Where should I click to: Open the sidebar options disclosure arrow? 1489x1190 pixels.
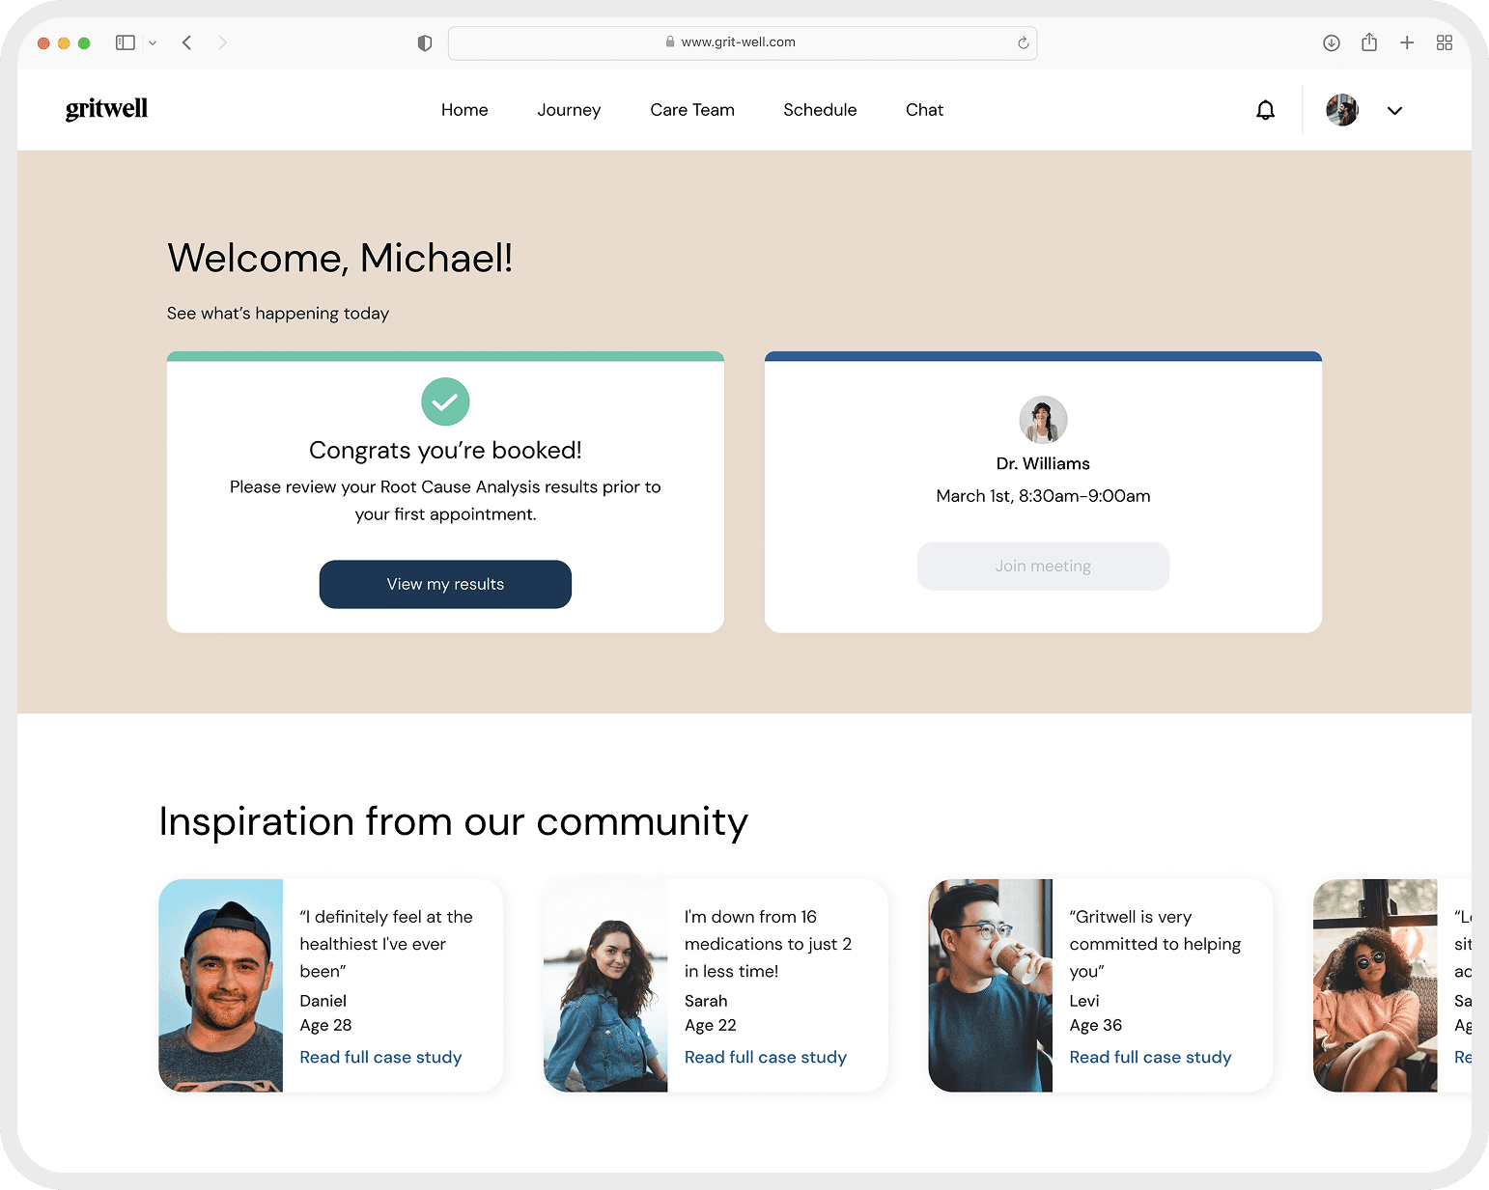point(152,42)
